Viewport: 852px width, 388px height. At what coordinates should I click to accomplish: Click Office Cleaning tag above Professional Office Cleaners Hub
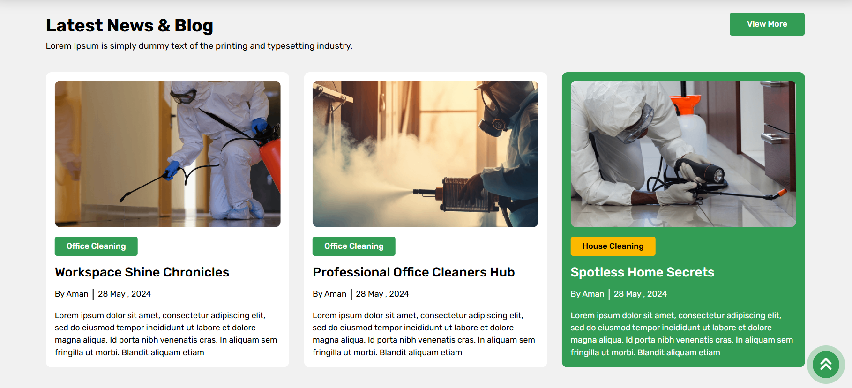click(x=354, y=246)
